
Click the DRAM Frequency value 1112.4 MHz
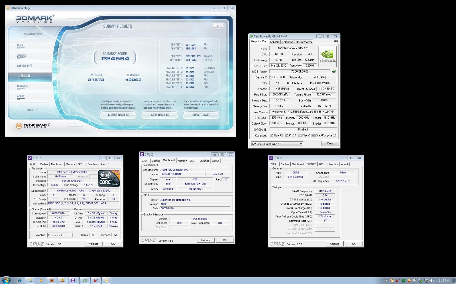click(325, 191)
